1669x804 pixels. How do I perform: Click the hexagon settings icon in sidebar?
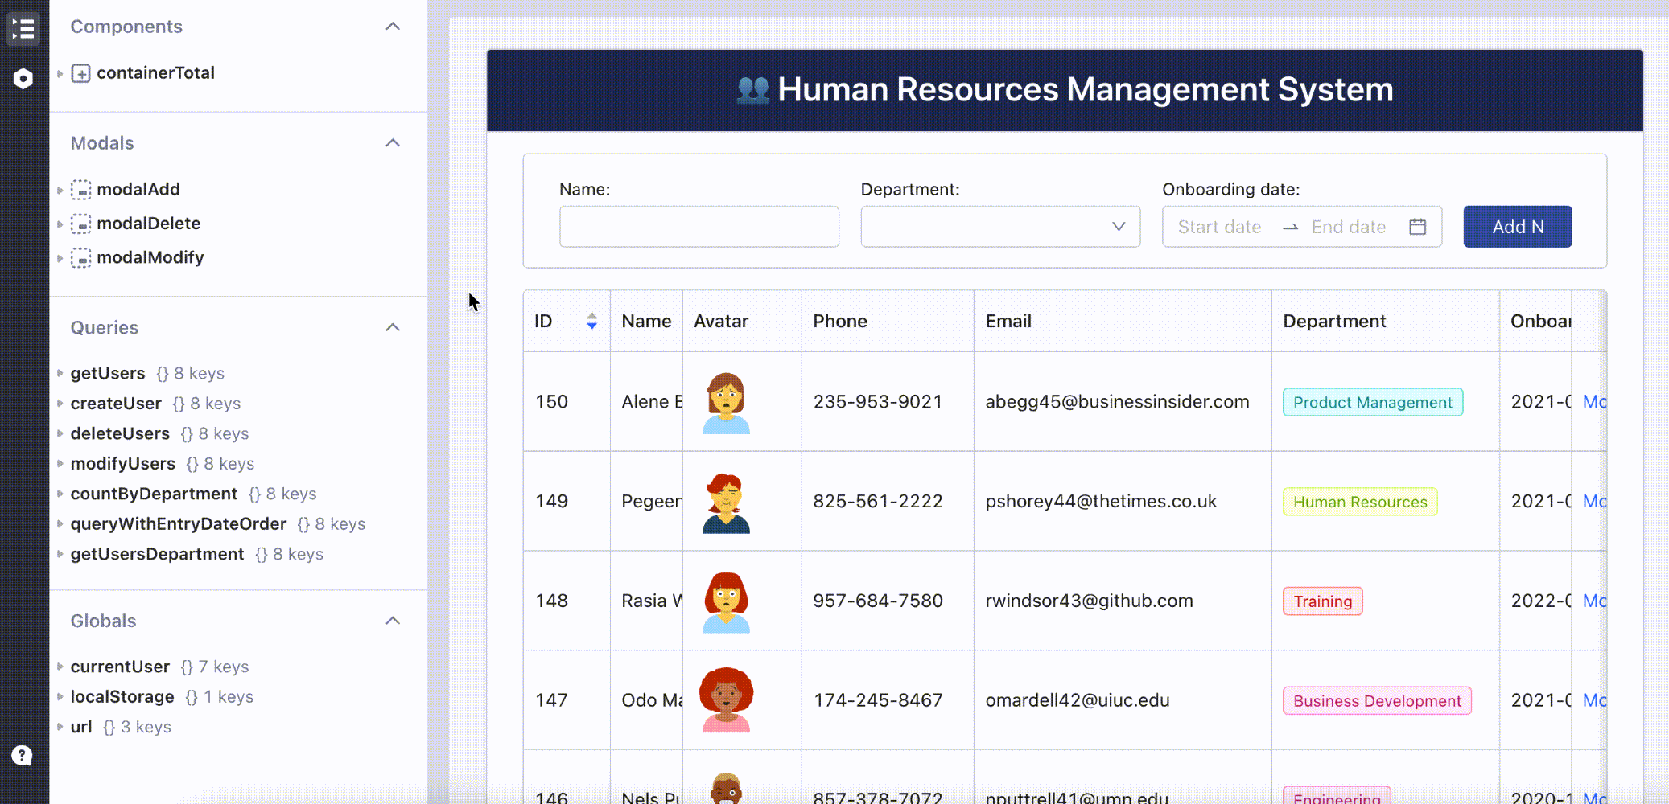point(23,78)
